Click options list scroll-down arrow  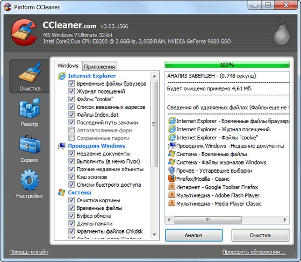(x=154, y=235)
